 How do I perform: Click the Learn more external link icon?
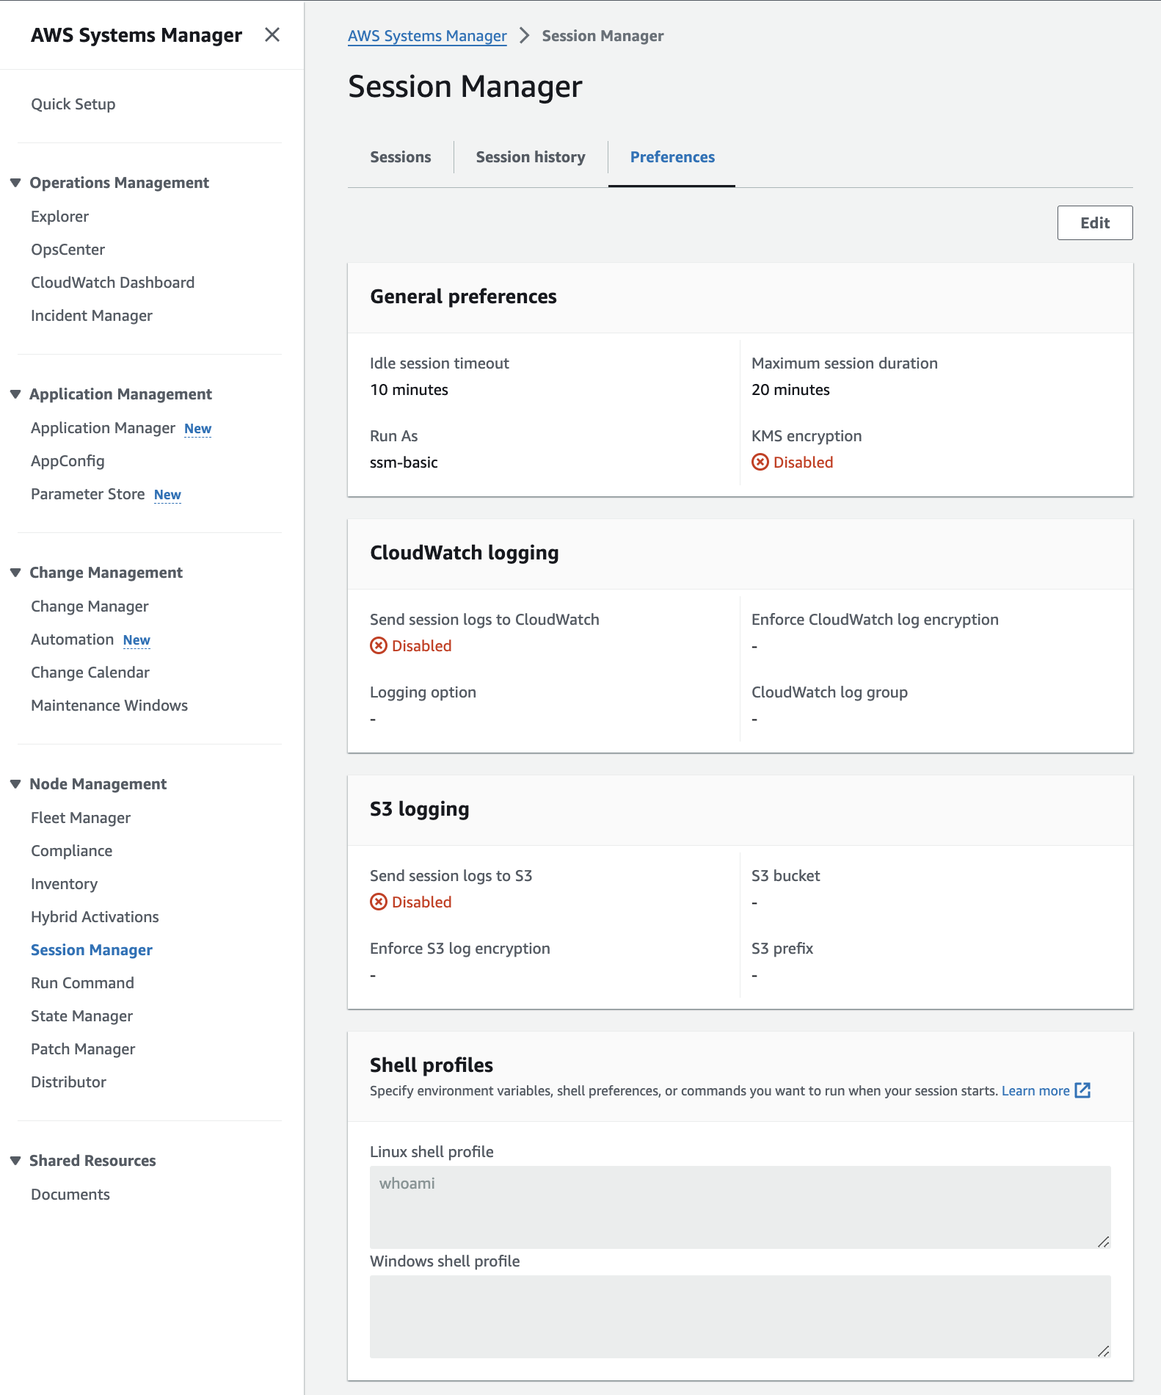tap(1082, 1090)
